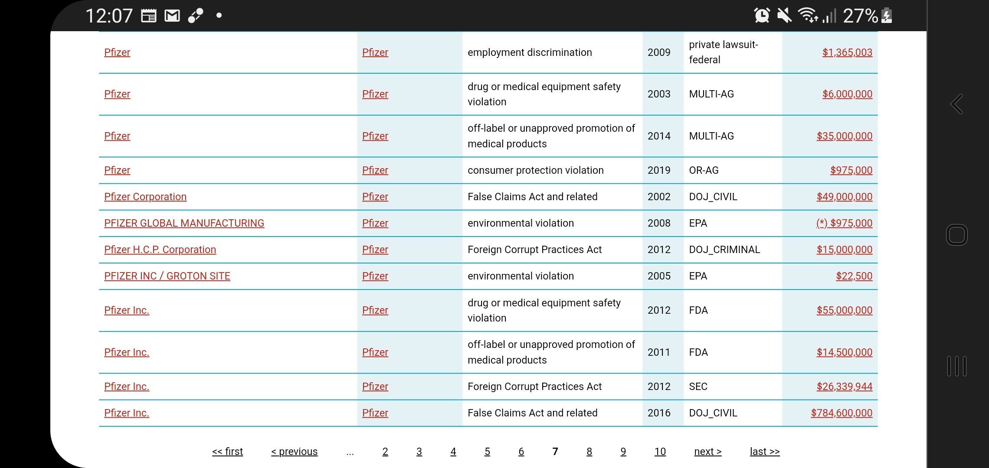Screen dimensions: 989x468
Task: Go to the next results page
Action: [x=708, y=452]
